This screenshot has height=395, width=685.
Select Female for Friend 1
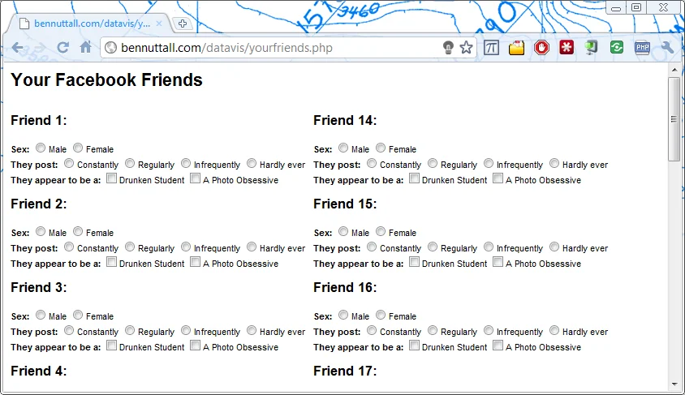(x=78, y=148)
